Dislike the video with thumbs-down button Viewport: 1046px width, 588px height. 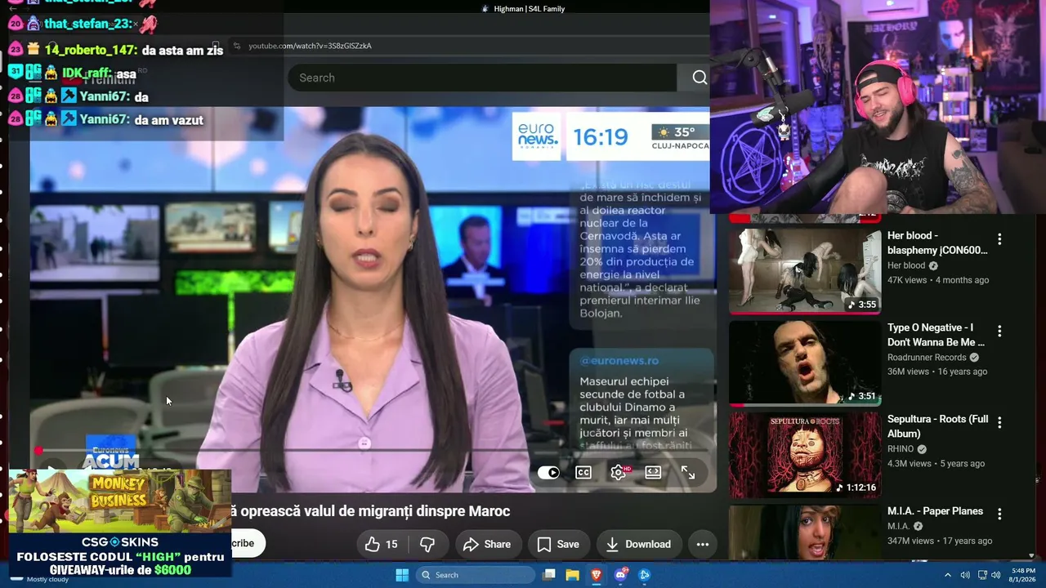(x=427, y=544)
